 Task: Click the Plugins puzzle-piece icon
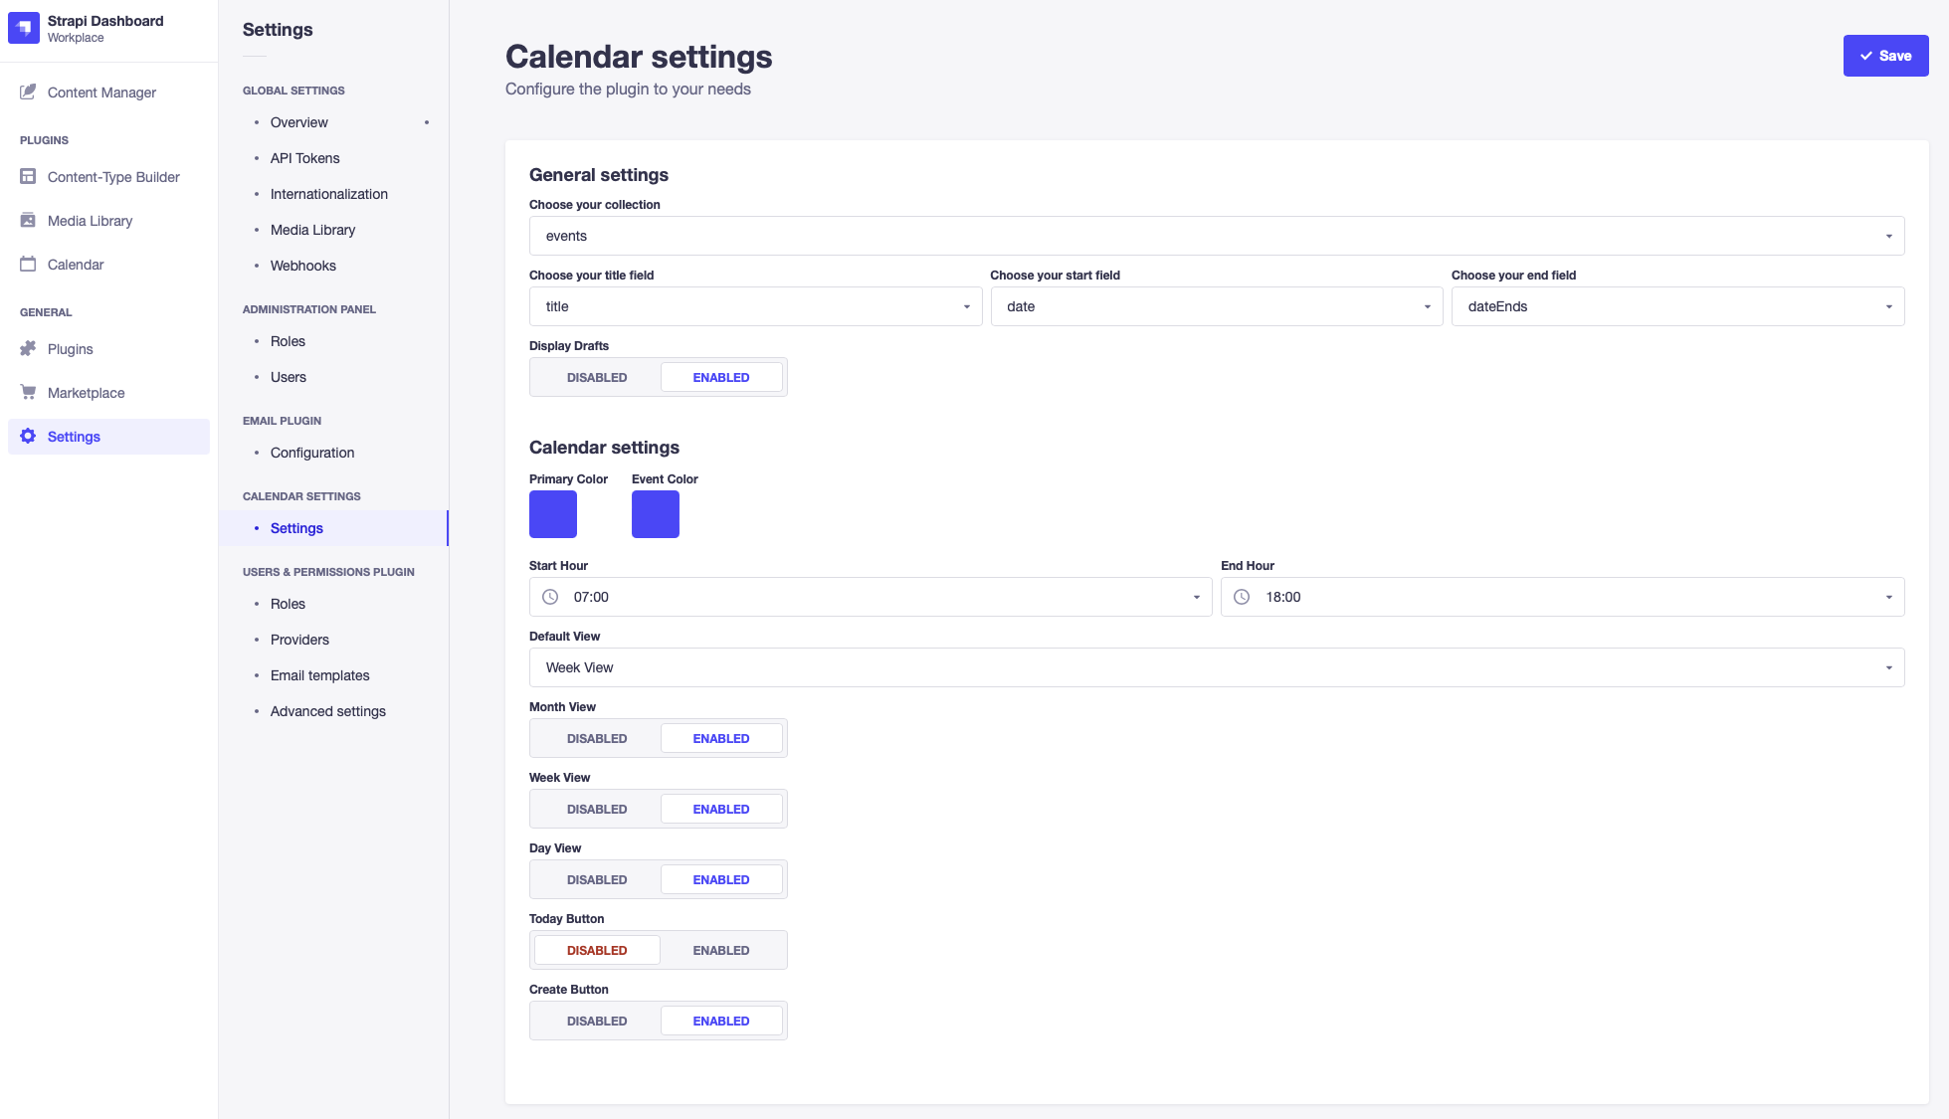coord(28,349)
